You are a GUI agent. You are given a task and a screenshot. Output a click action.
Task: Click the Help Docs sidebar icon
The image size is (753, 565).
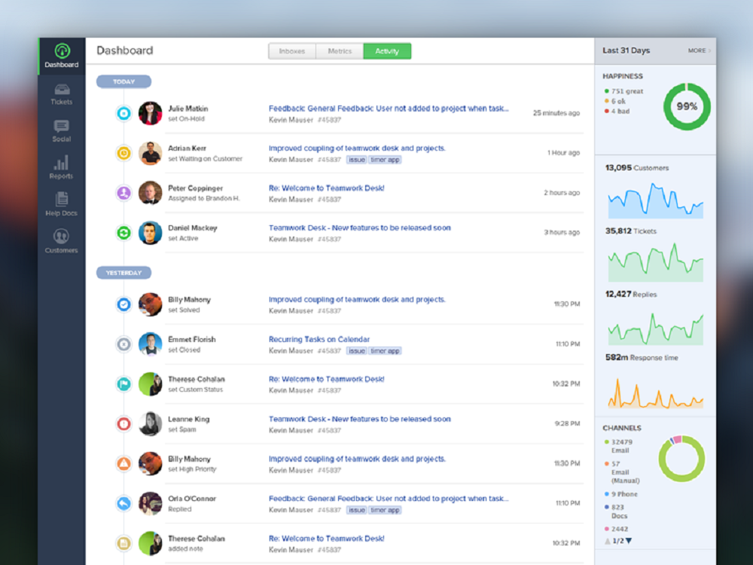tap(61, 203)
